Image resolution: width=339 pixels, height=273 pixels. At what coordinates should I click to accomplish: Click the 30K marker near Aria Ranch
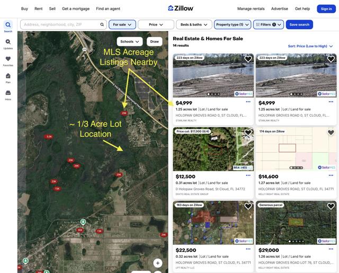pyautogui.click(x=80, y=230)
